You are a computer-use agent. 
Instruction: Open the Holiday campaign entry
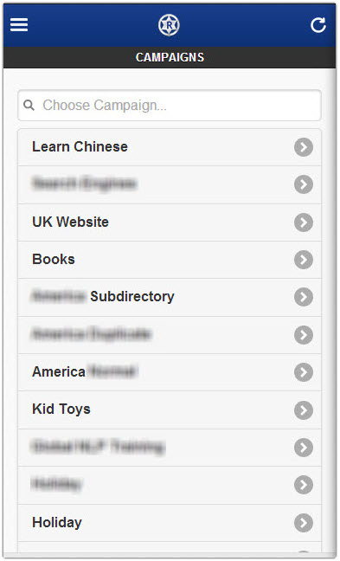pyautogui.click(x=170, y=523)
